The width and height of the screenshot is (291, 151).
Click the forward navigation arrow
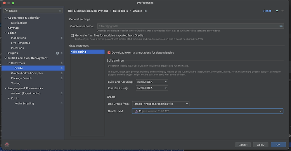[282, 11]
